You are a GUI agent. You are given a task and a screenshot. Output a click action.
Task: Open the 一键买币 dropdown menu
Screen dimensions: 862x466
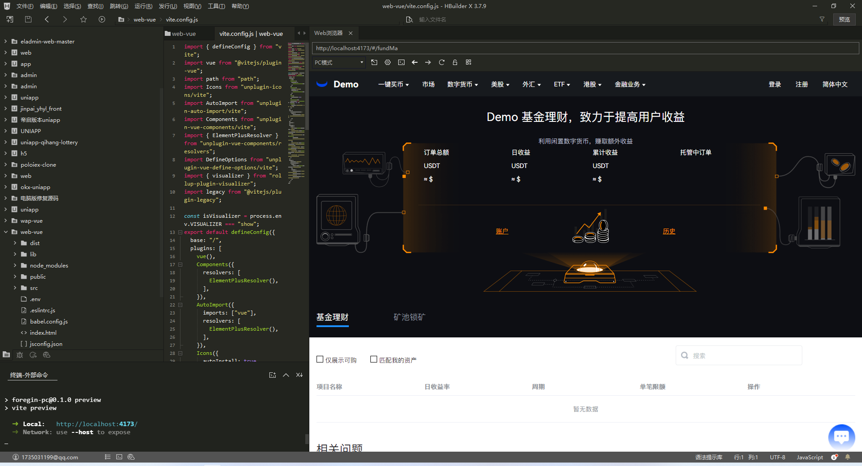[x=393, y=84]
